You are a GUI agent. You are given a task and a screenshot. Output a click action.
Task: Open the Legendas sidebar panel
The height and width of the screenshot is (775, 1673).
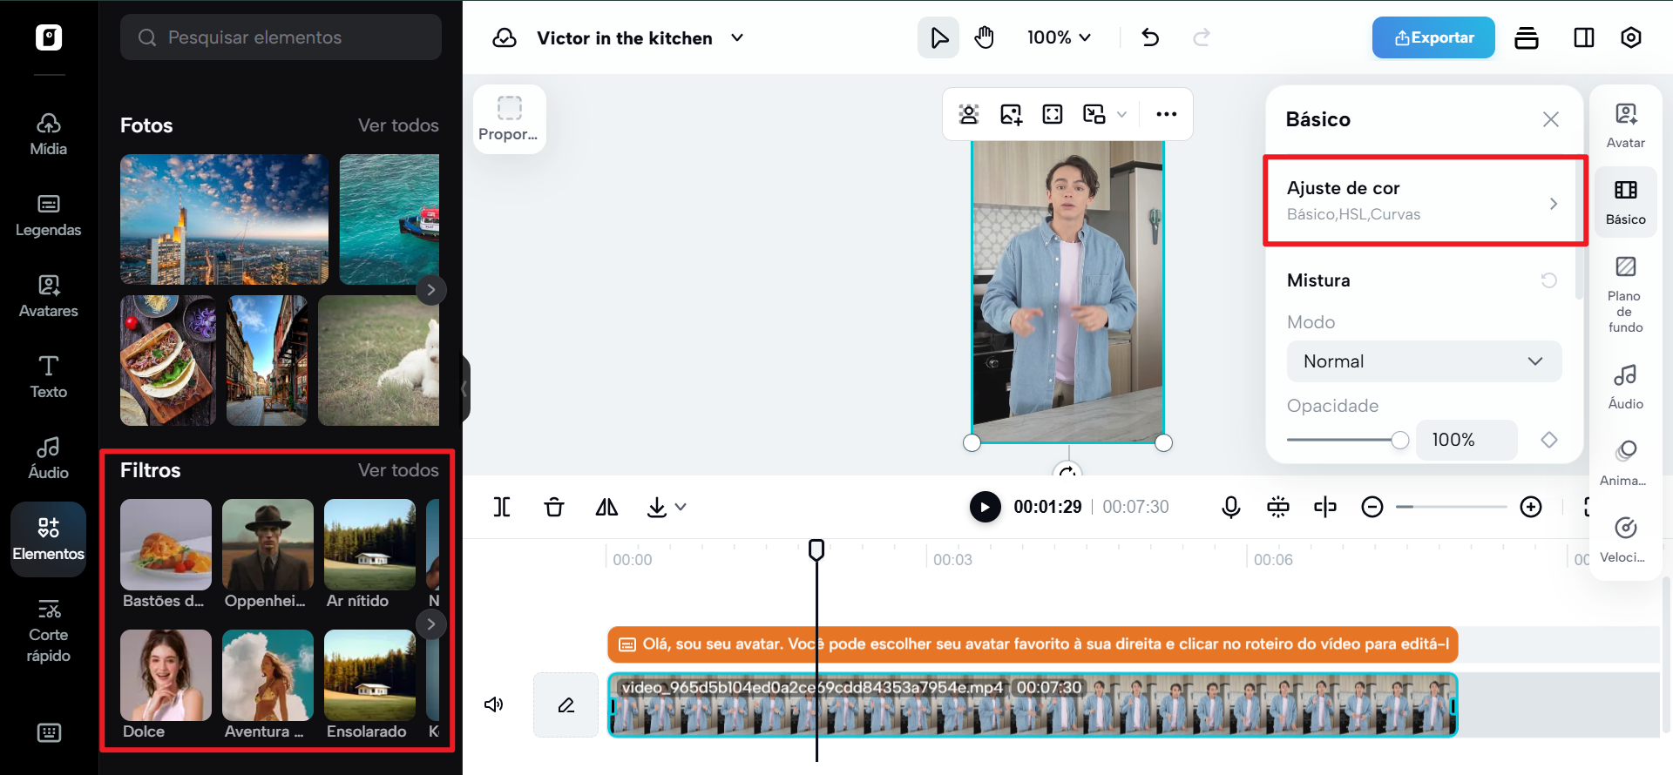[x=49, y=215]
